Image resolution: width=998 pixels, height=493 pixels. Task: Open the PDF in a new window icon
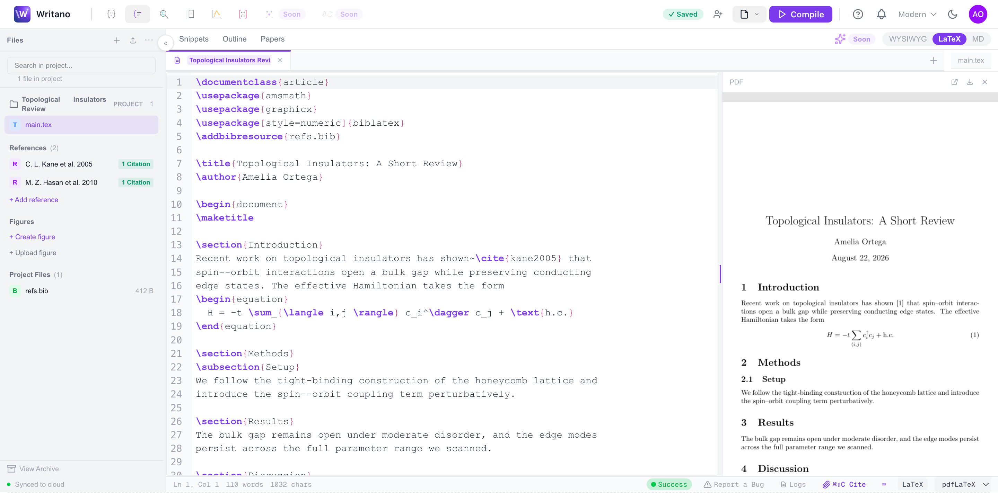coord(955,82)
